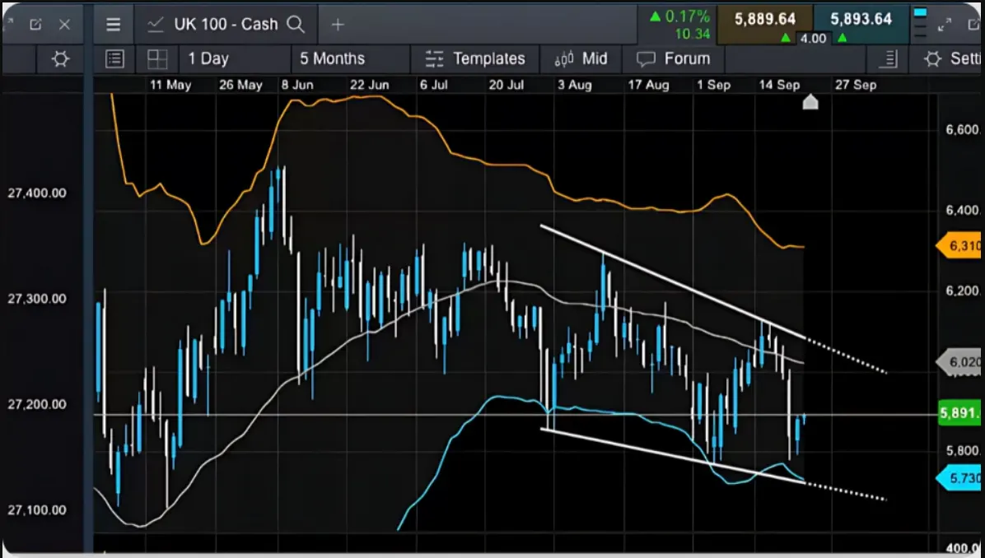Click the buy price 5,893.64
Image resolution: width=985 pixels, height=558 pixels.
pyautogui.click(x=861, y=19)
